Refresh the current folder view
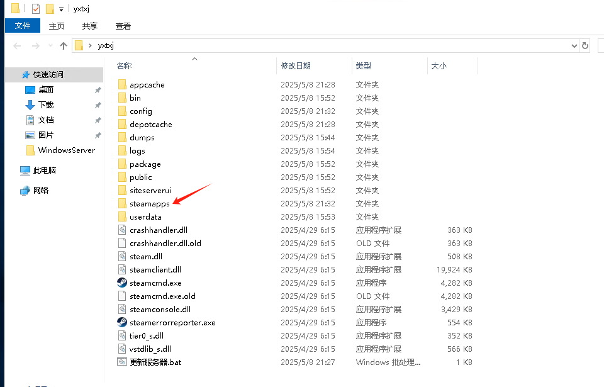The height and width of the screenshot is (387, 604). click(x=585, y=46)
